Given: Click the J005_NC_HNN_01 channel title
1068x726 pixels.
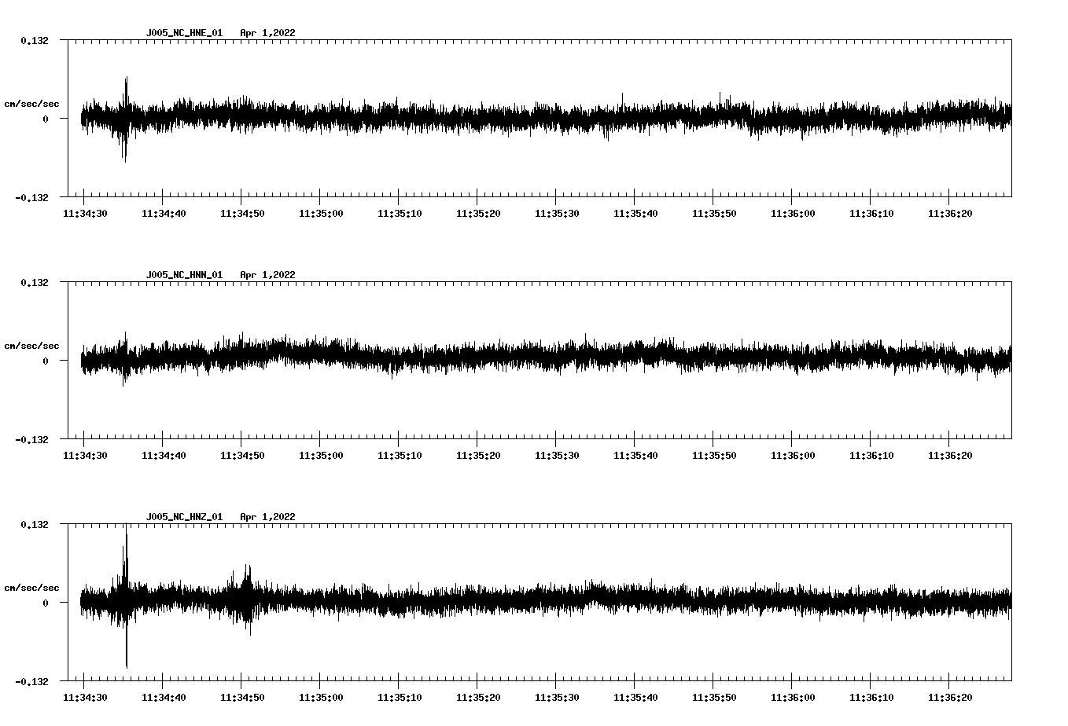Looking at the screenshot, I should (184, 275).
